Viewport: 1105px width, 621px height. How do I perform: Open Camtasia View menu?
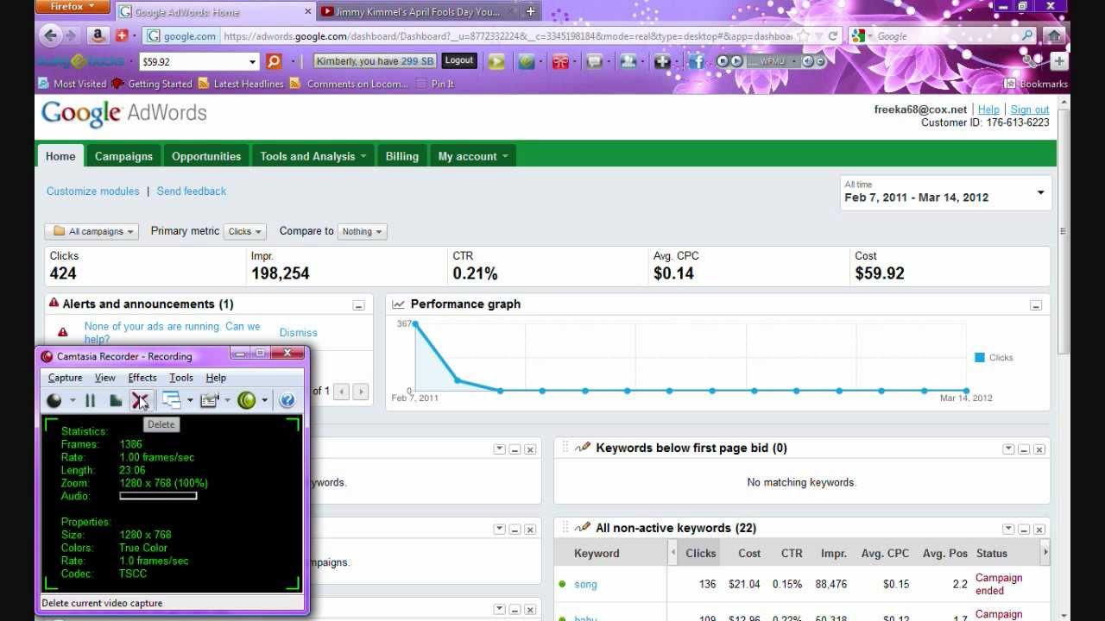(104, 378)
